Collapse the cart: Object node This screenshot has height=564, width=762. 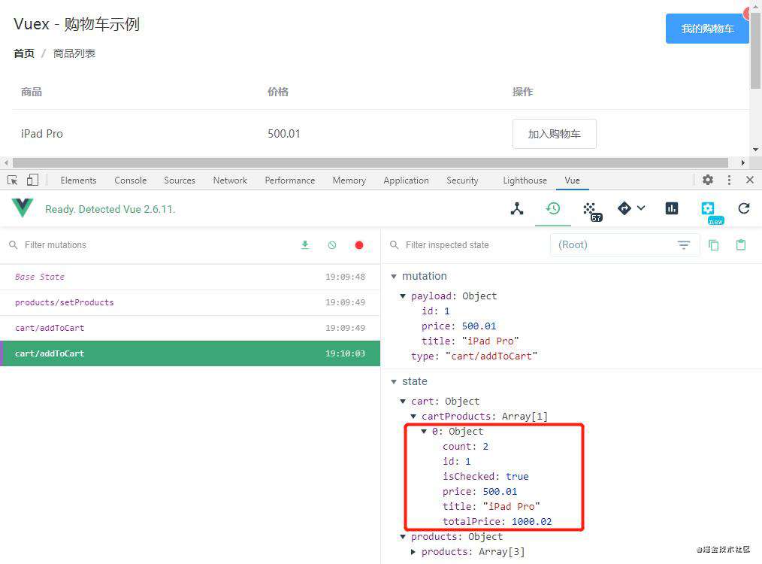click(x=402, y=402)
